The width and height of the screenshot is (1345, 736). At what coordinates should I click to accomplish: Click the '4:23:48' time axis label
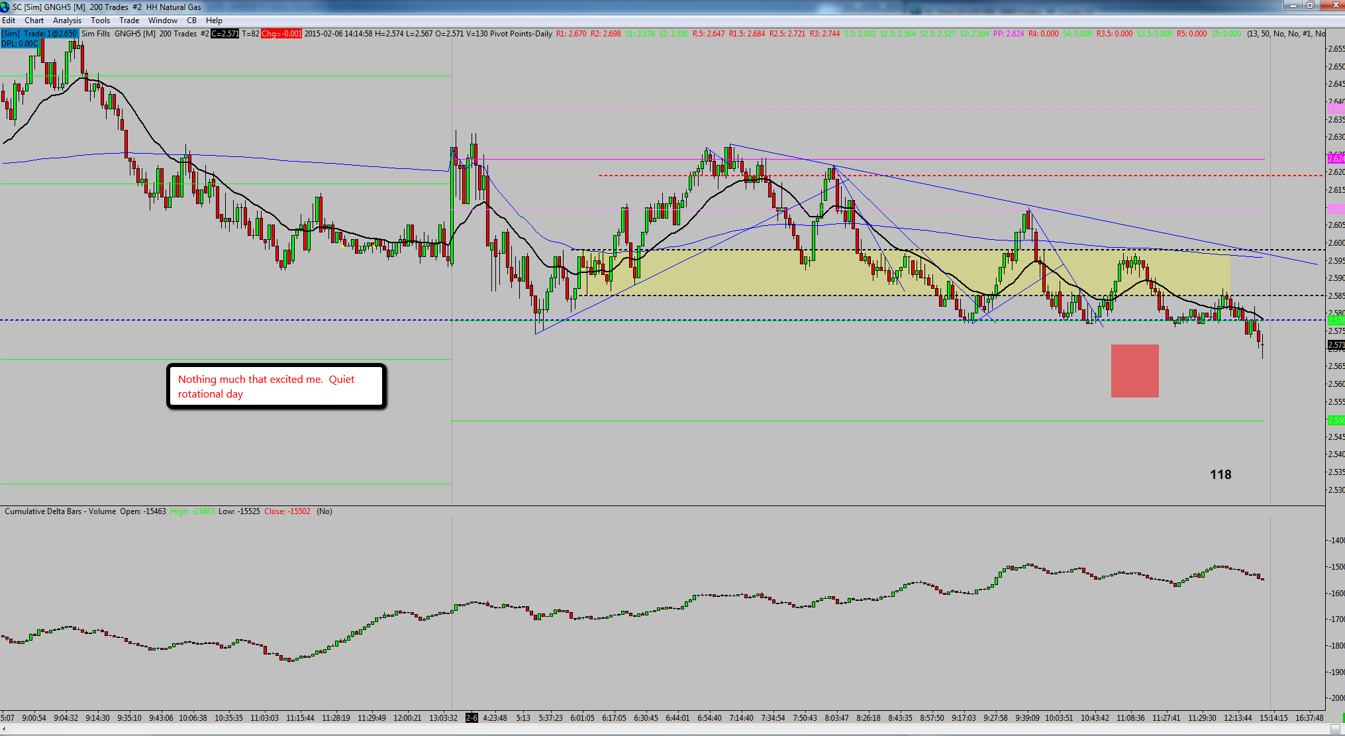[495, 717]
